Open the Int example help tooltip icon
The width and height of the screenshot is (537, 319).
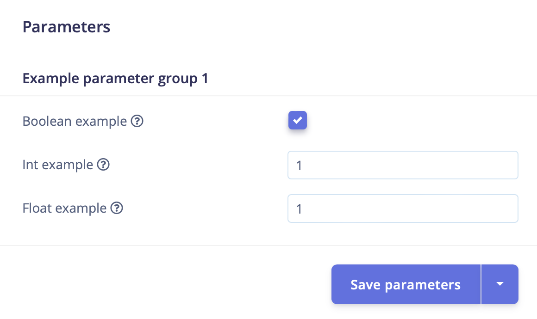[103, 165]
